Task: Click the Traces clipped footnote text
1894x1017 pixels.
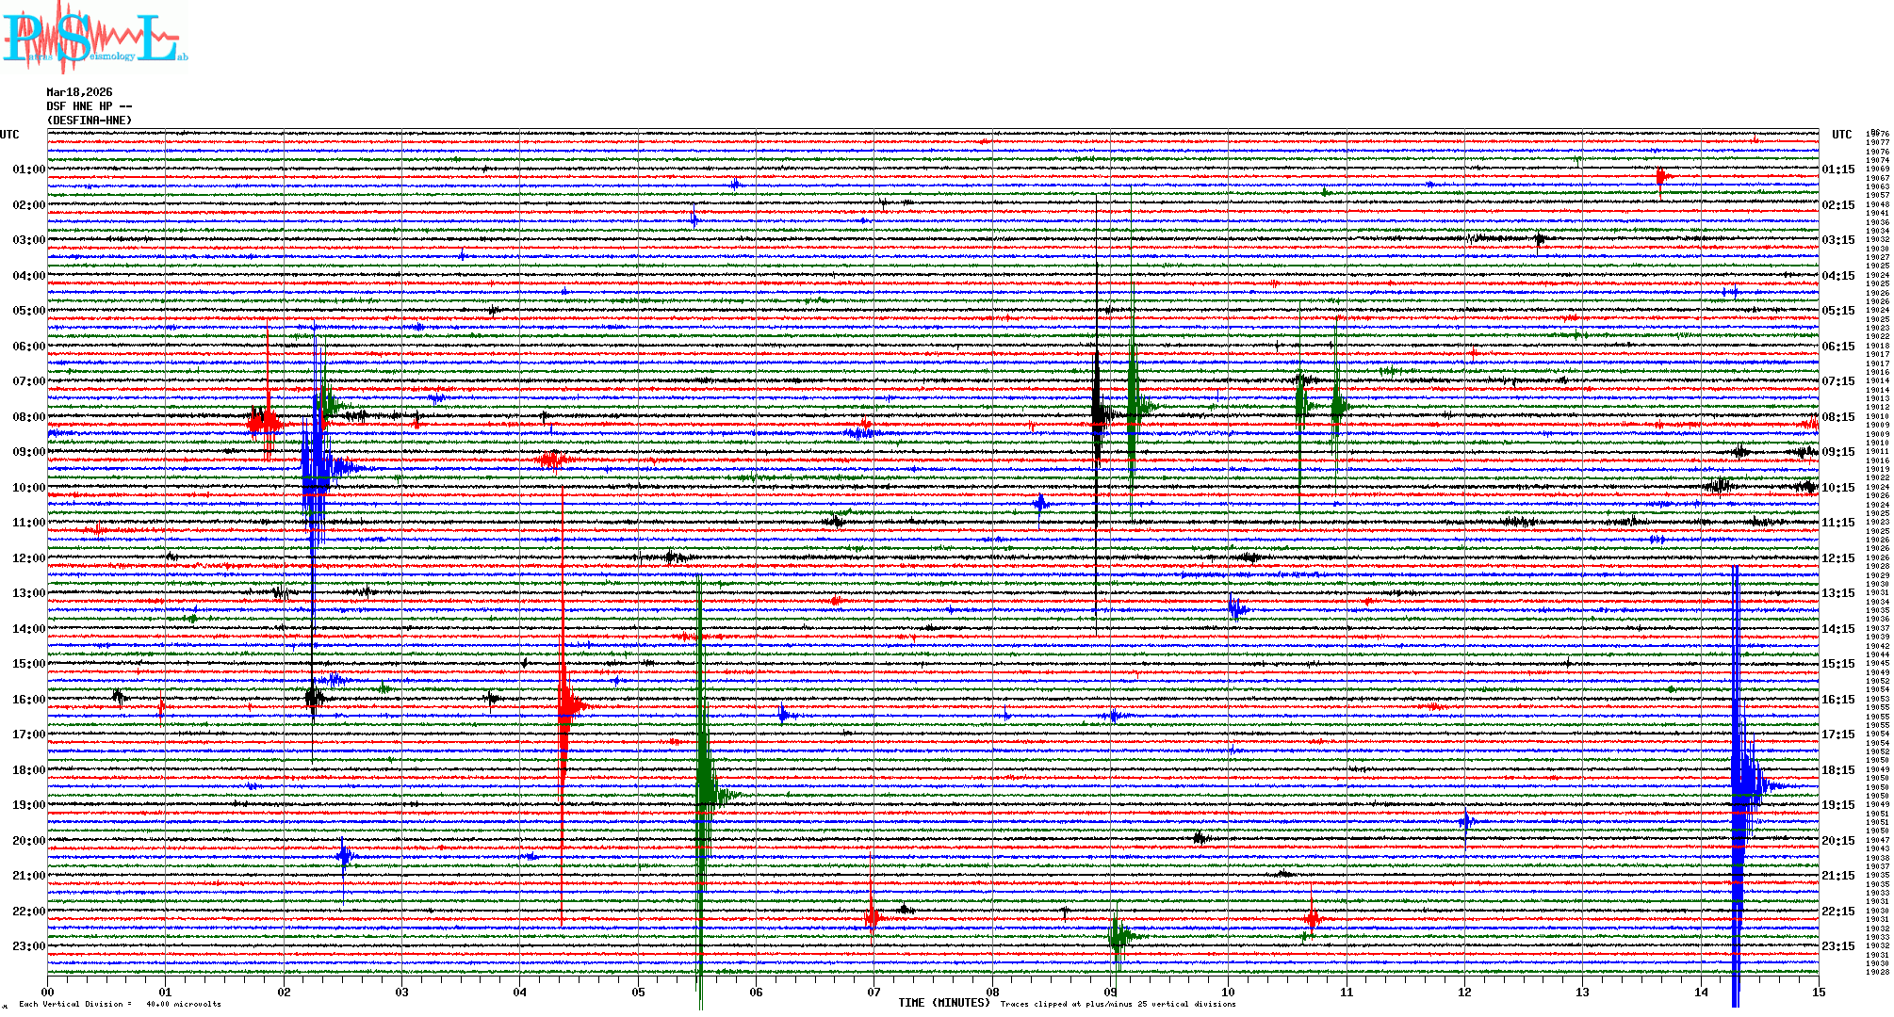Action: point(1118,1004)
